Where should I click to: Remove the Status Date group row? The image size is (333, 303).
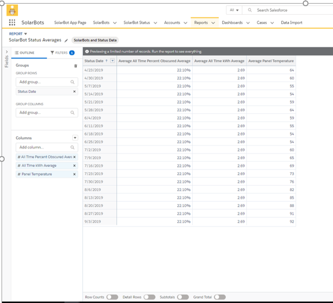pyautogui.click(x=74, y=91)
